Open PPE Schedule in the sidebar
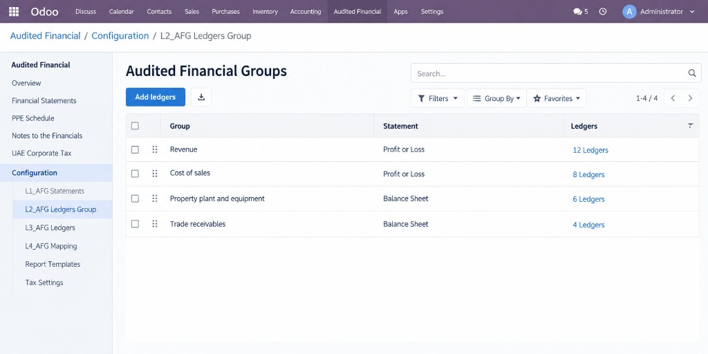 [33, 118]
